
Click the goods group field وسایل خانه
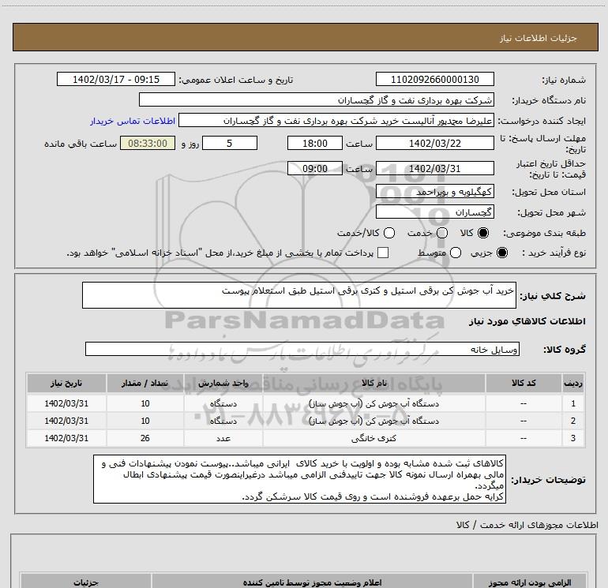pyautogui.click(x=302, y=349)
